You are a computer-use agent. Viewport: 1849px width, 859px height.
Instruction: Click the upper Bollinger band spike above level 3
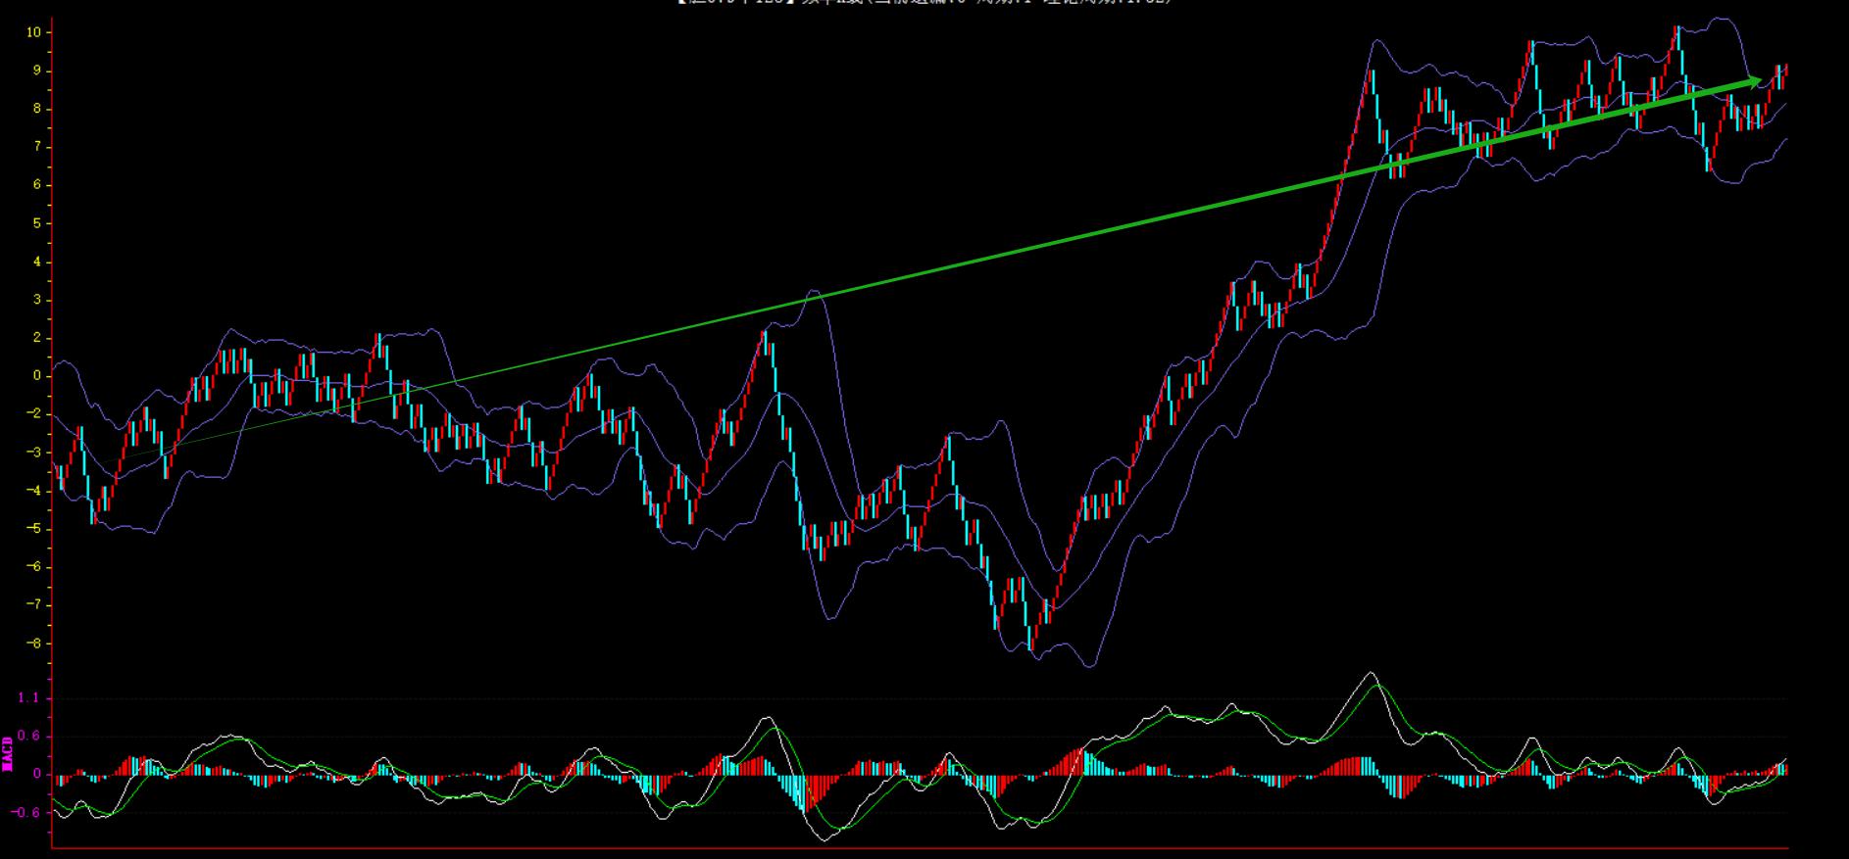pos(813,291)
